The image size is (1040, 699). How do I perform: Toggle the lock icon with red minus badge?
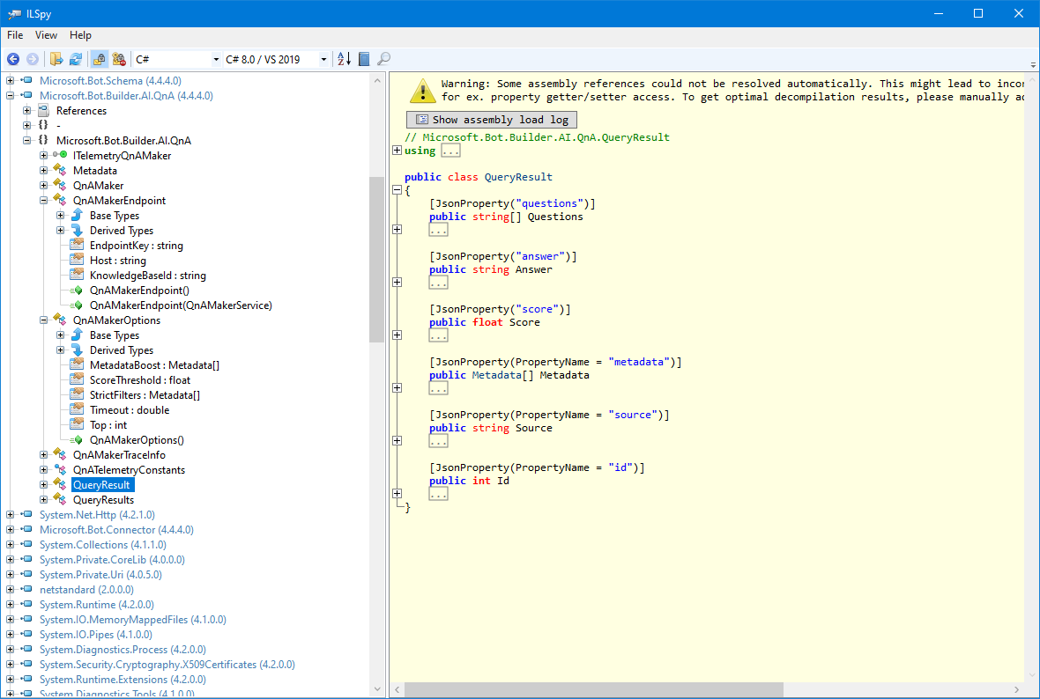click(119, 59)
